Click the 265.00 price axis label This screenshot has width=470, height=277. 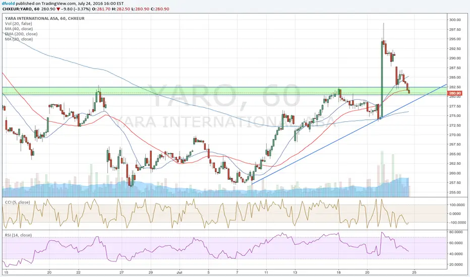[x=455, y=154]
